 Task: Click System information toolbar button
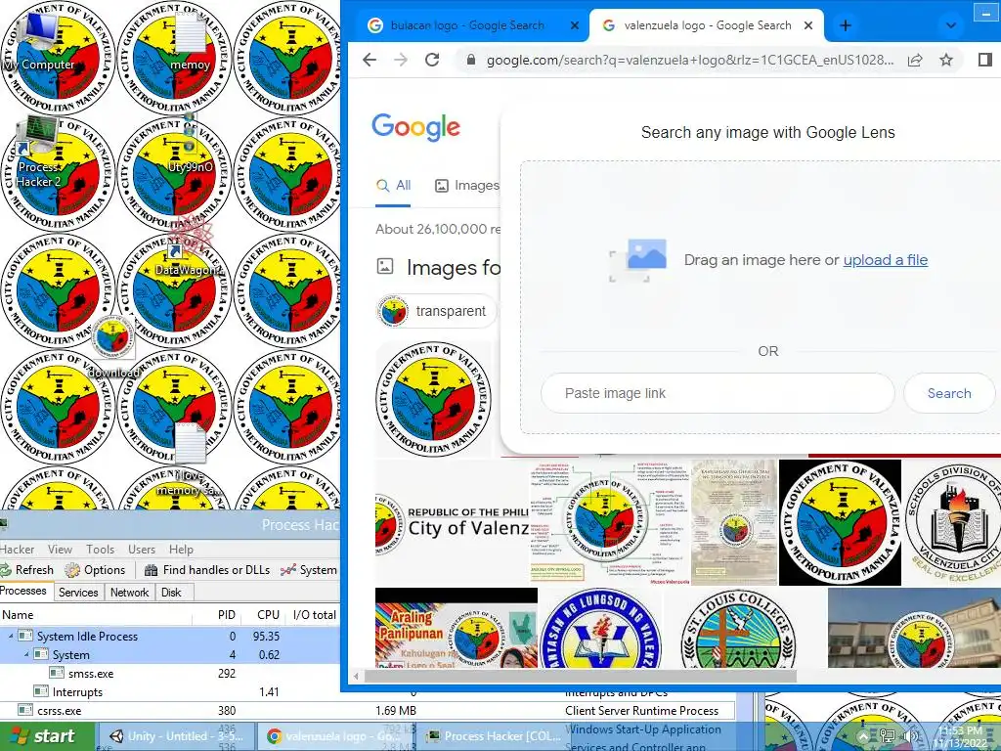pyautogui.click(x=309, y=570)
